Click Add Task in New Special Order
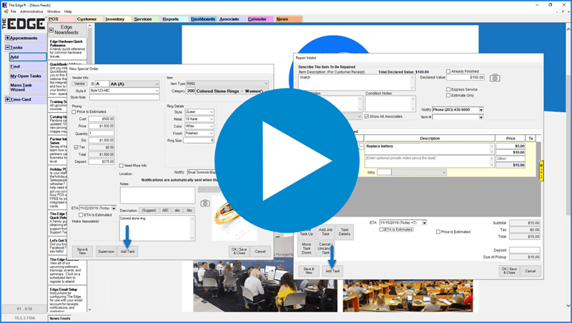572x323 pixels. pyautogui.click(x=128, y=252)
